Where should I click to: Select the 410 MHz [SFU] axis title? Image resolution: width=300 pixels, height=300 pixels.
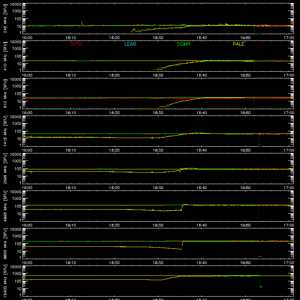click(5, 56)
